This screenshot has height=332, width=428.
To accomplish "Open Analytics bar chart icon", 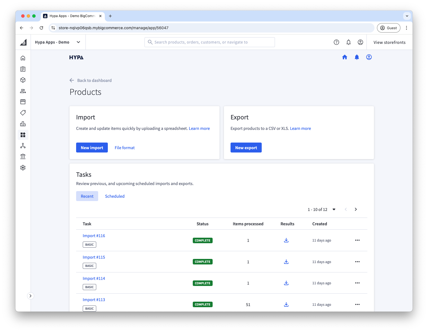I will pyautogui.click(x=23, y=124).
